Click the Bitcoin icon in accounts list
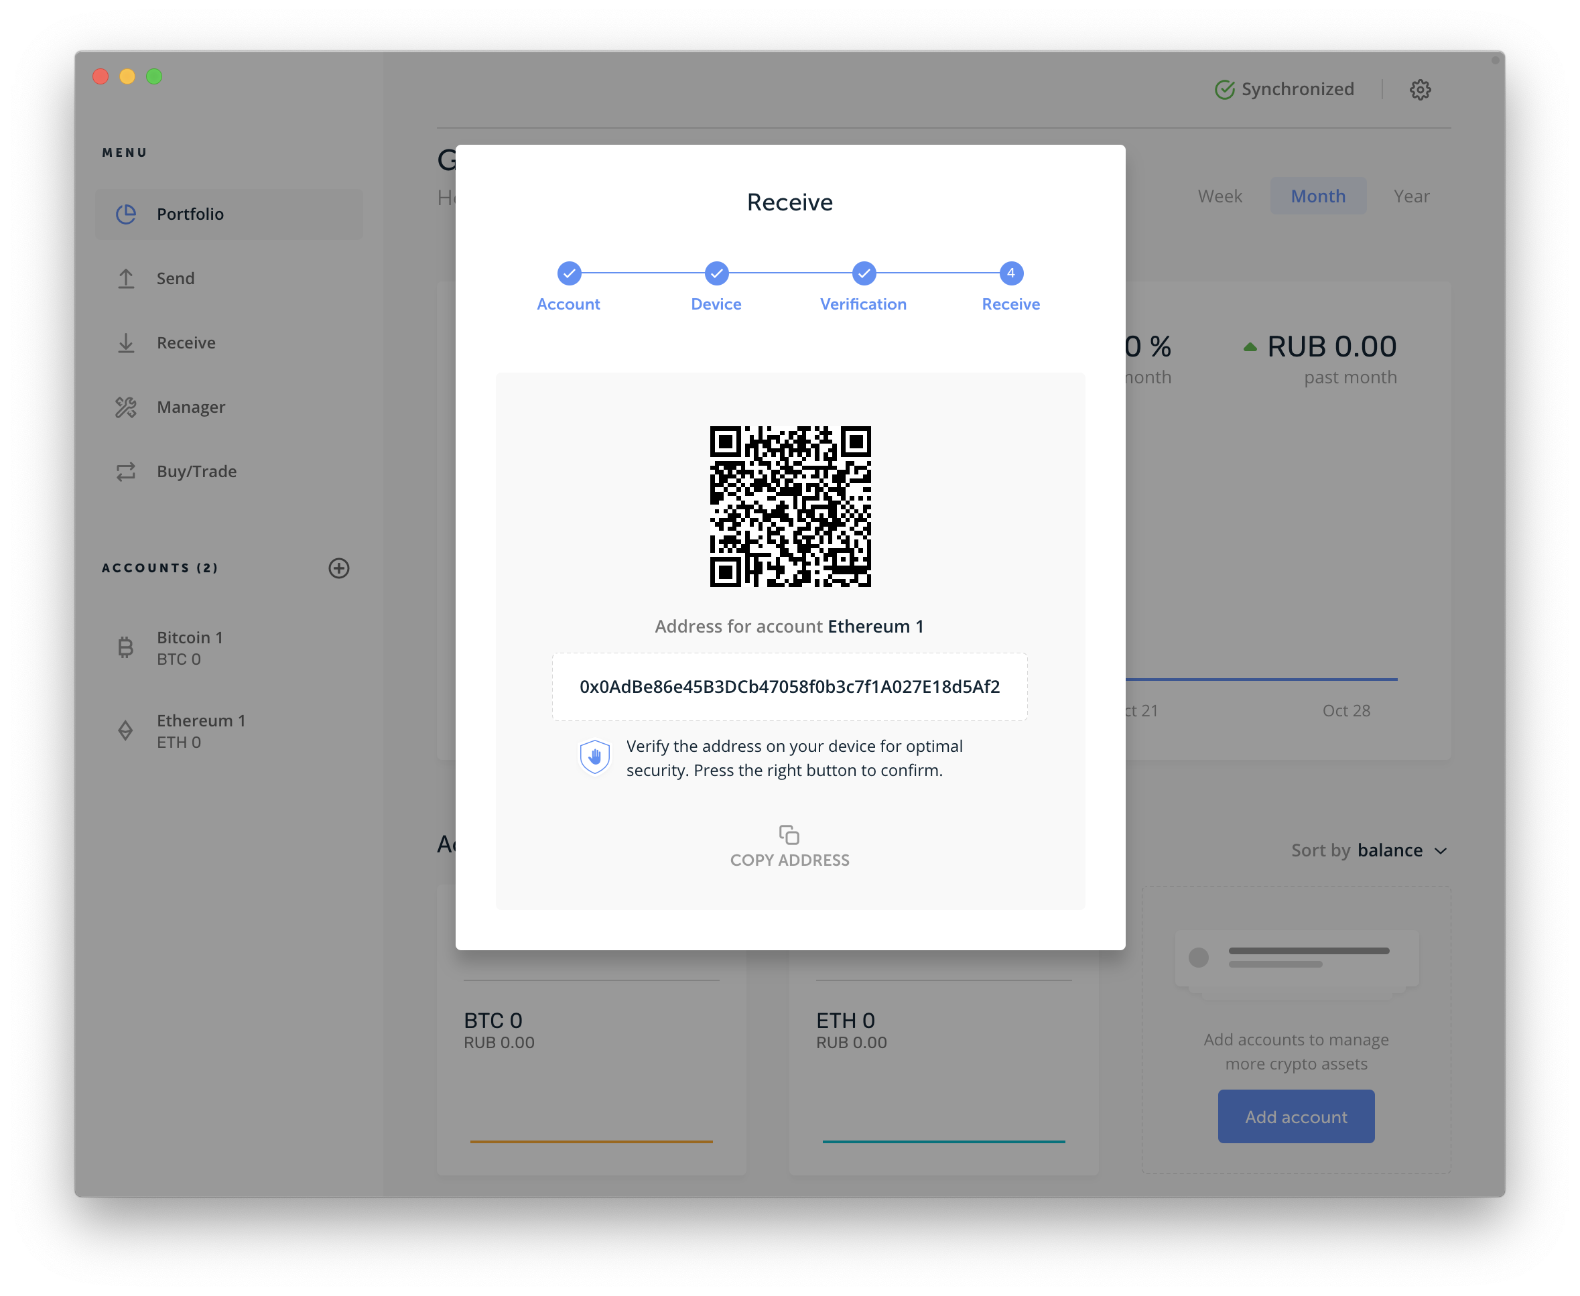 pos(126,647)
